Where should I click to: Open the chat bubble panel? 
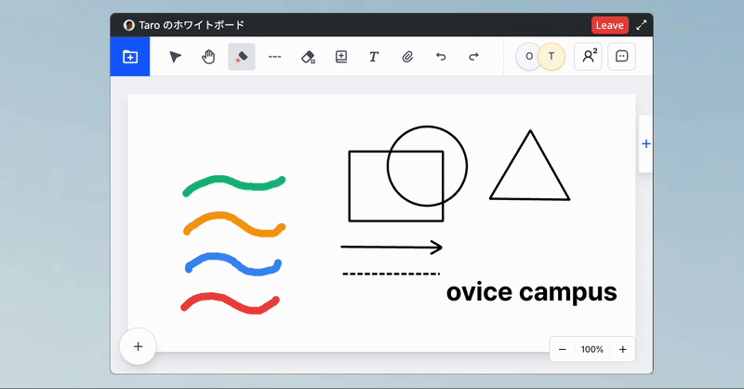point(621,57)
